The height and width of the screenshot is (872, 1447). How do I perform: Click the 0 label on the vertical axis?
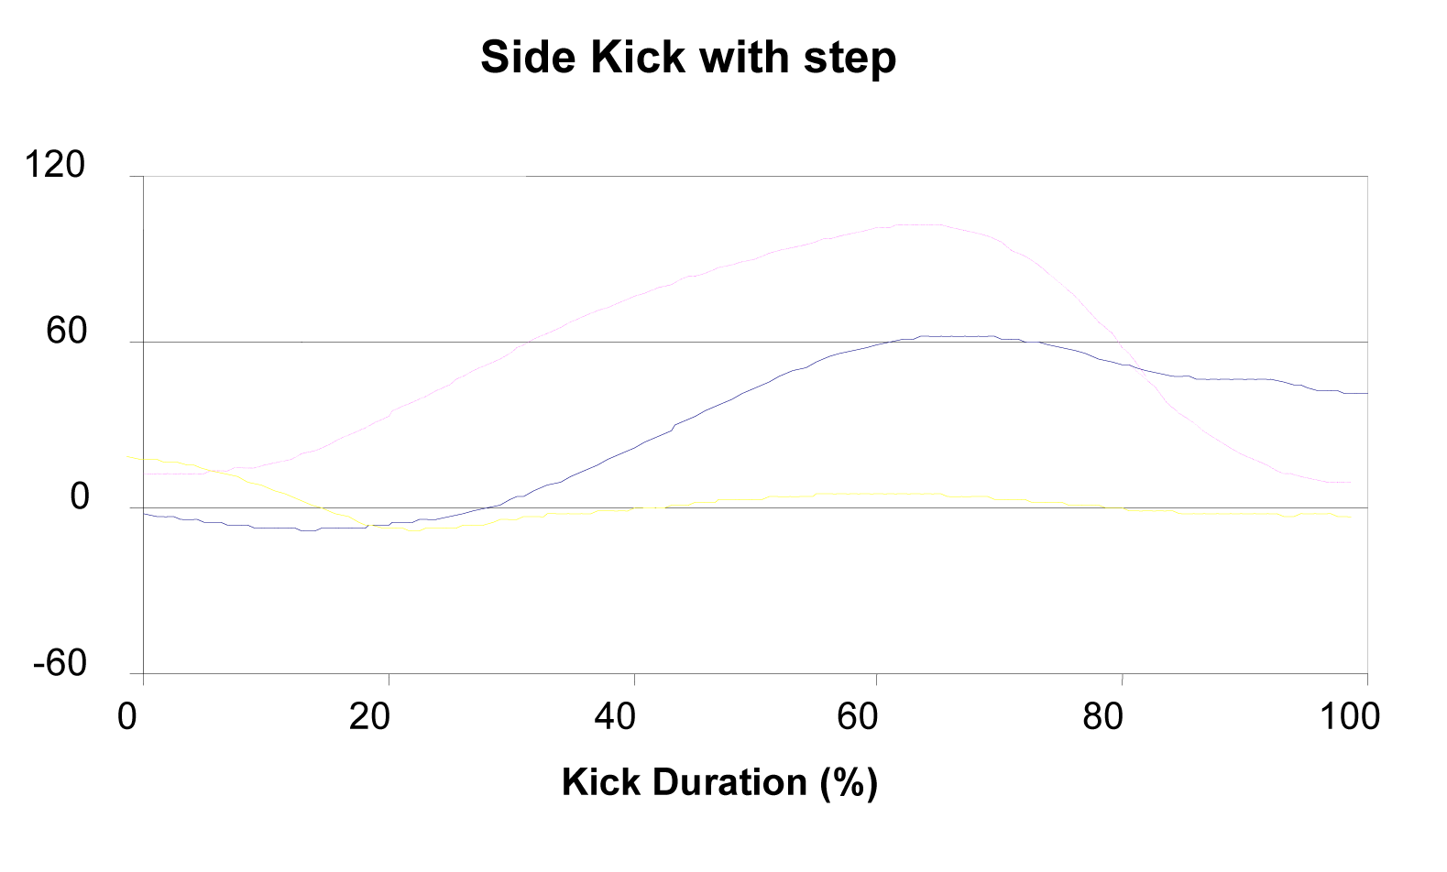(x=80, y=498)
